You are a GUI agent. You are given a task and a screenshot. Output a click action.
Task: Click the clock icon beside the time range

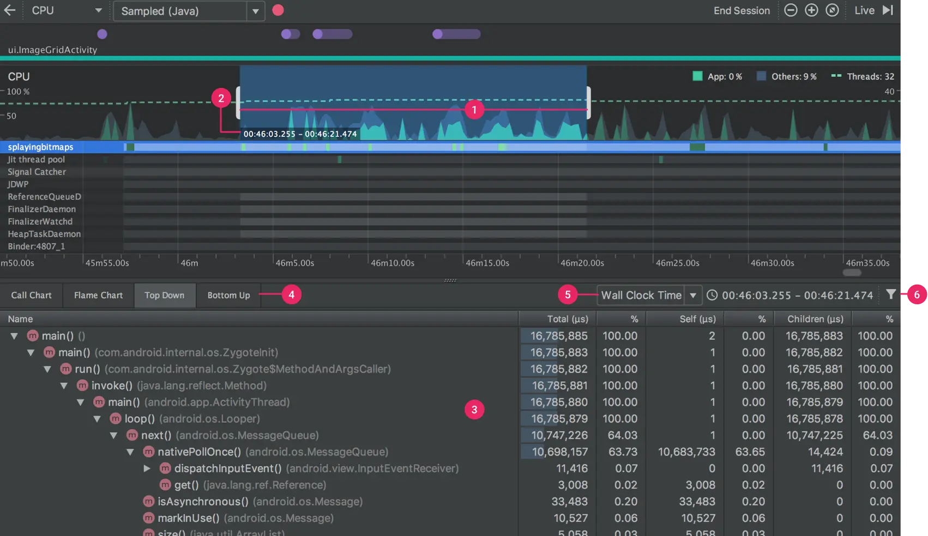coord(712,295)
